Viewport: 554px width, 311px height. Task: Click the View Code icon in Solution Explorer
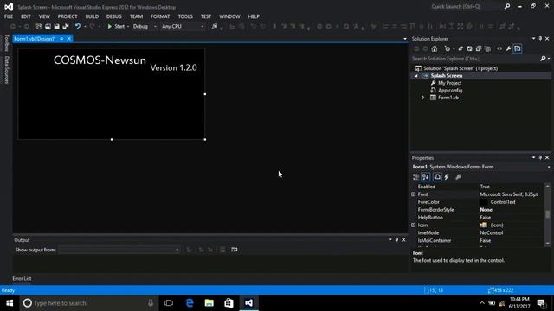pos(499,48)
